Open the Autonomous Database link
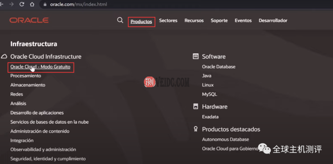The height and width of the screenshot is (164, 333). coord(225,140)
